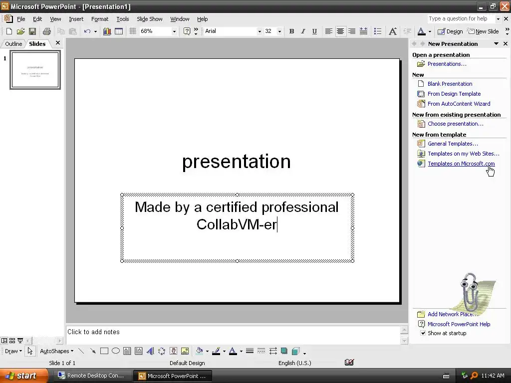Click the Undo arrow icon

(87, 31)
